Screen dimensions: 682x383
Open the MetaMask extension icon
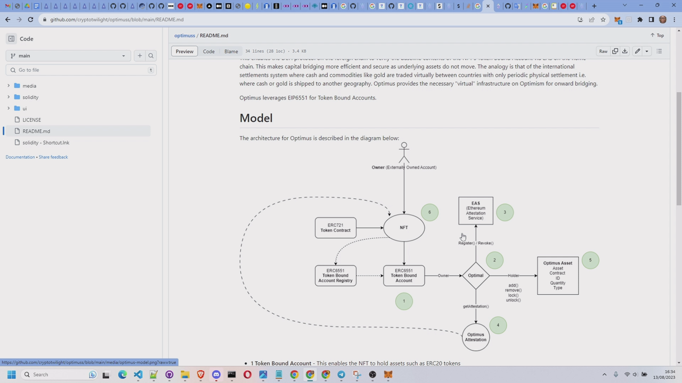[618, 20]
